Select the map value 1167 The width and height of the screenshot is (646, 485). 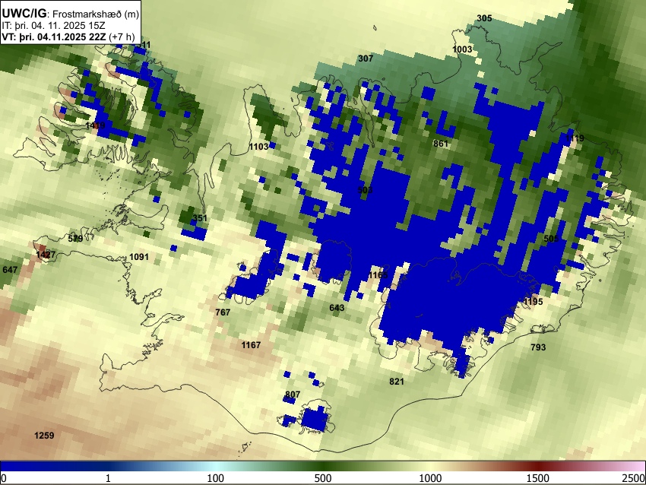coord(251,345)
